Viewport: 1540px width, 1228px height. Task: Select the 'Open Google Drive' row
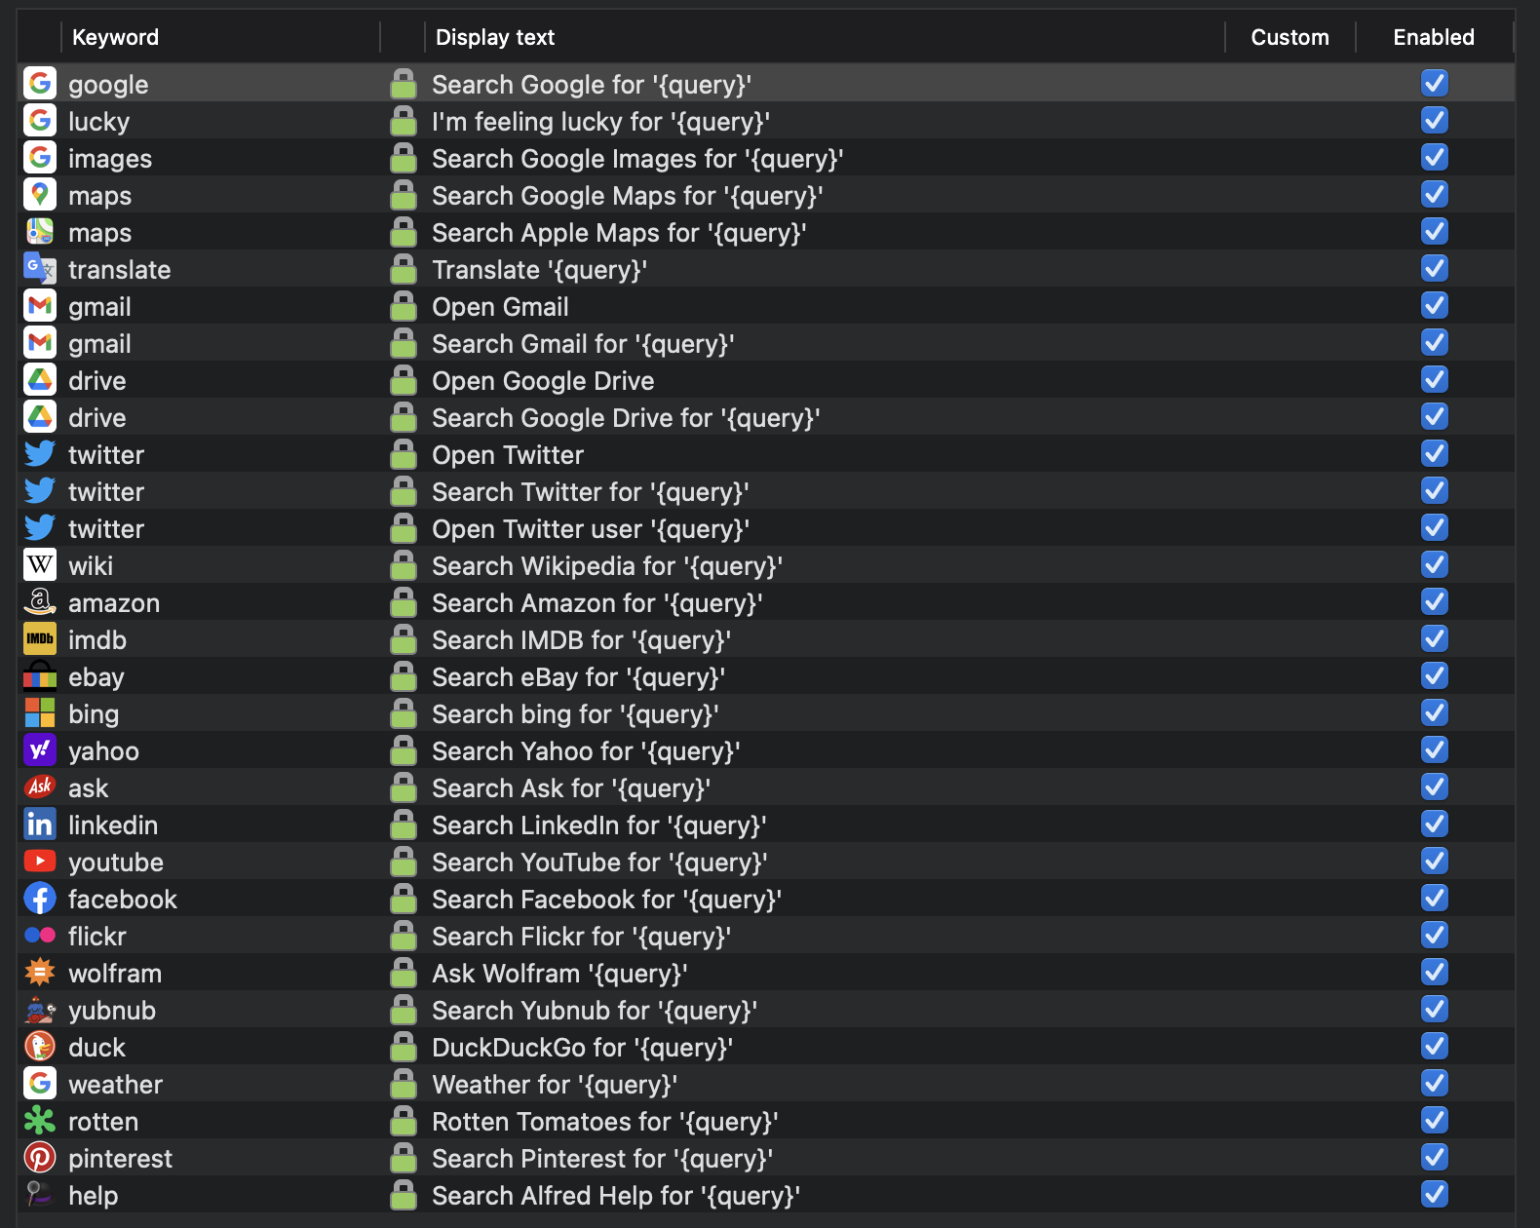click(x=766, y=380)
